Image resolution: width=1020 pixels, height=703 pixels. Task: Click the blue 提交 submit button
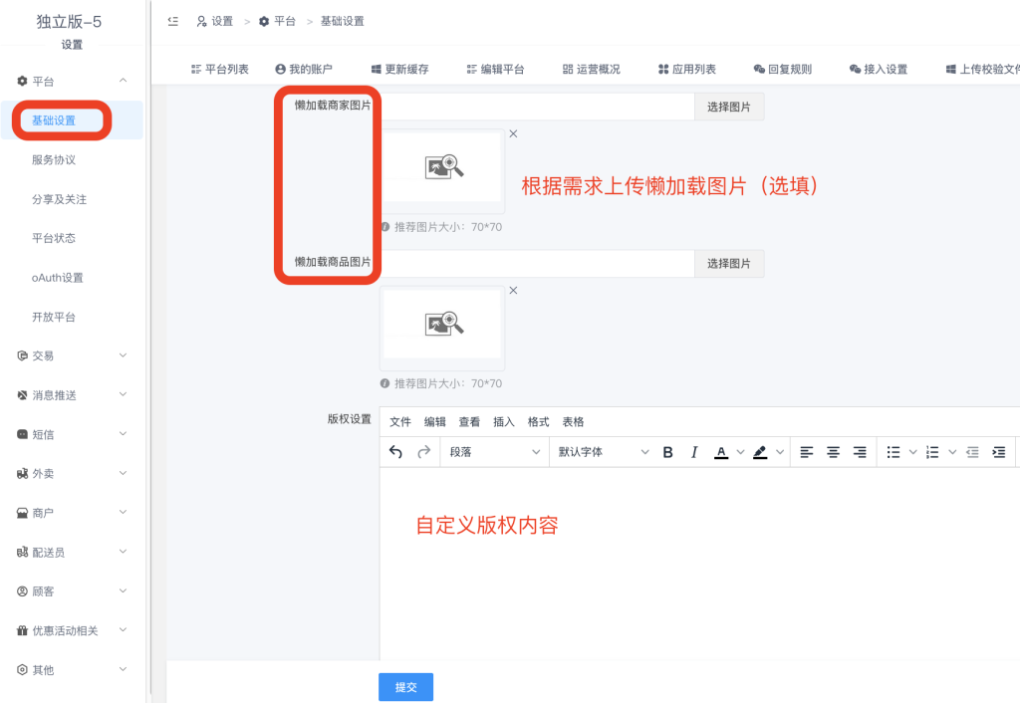[405, 687]
